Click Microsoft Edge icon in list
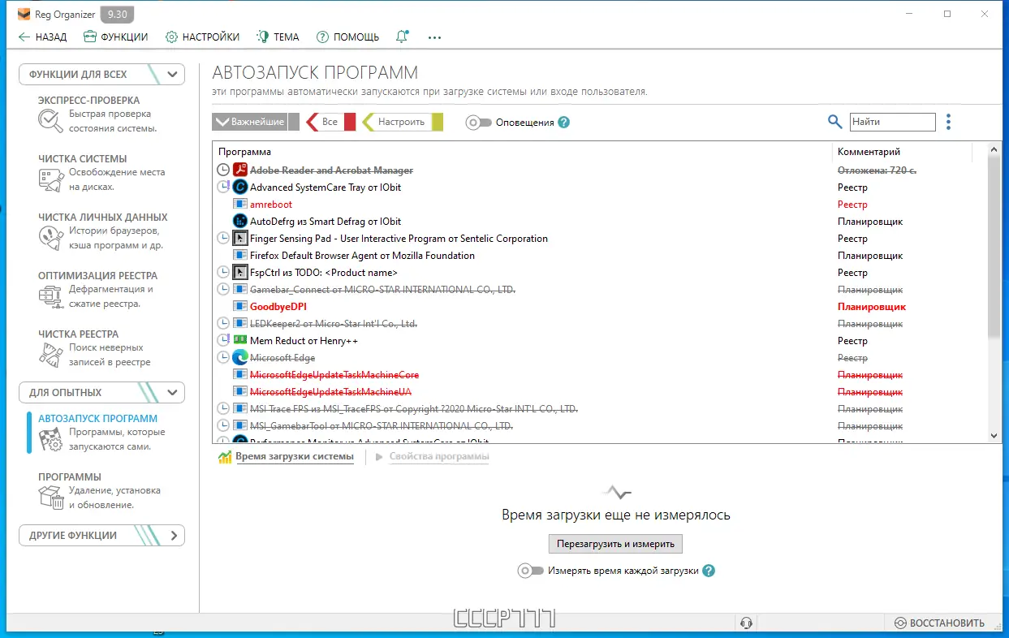1009x638 pixels. pyautogui.click(x=239, y=358)
